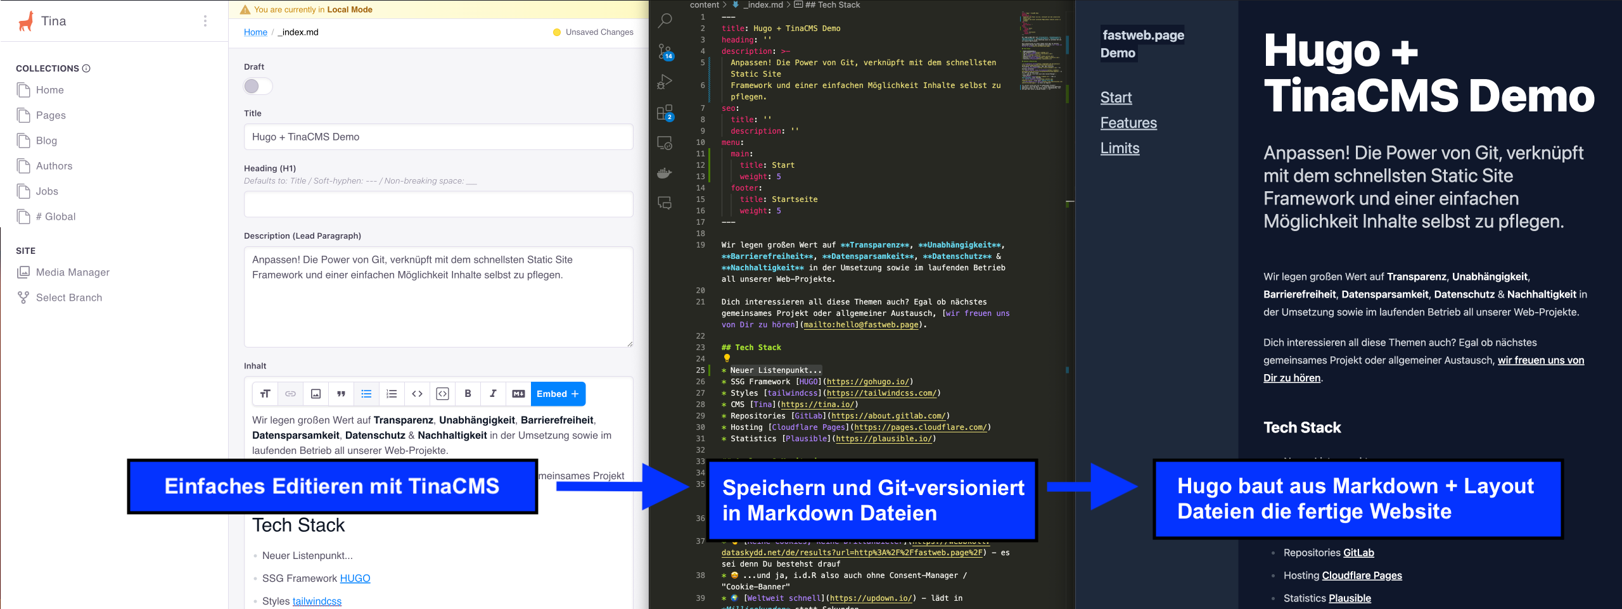The image size is (1622, 609).
Task: Click the Features link on the website preview
Action: click(x=1128, y=123)
